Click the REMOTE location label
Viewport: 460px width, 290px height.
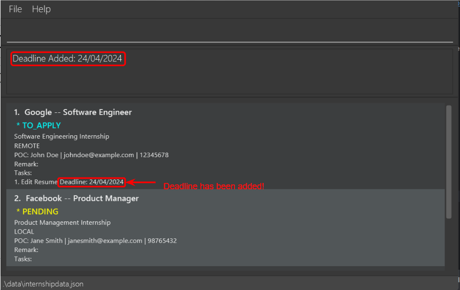(x=27, y=146)
